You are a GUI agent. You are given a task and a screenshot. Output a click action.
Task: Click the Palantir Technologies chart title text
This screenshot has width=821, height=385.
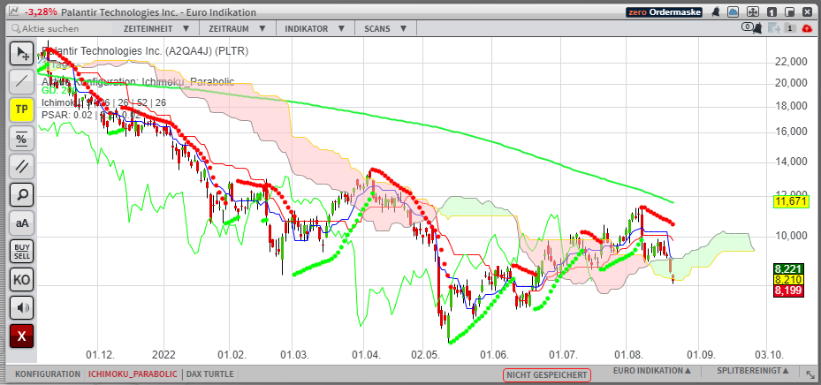(145, 51)
